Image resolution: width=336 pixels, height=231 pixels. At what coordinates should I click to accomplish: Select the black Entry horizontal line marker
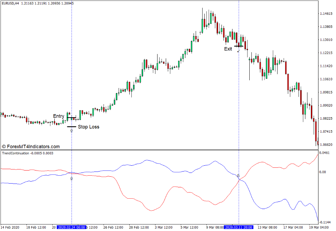[72, 118]
